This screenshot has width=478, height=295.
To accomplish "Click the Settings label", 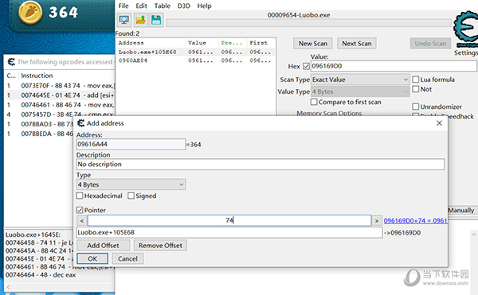I will point(465,53).
